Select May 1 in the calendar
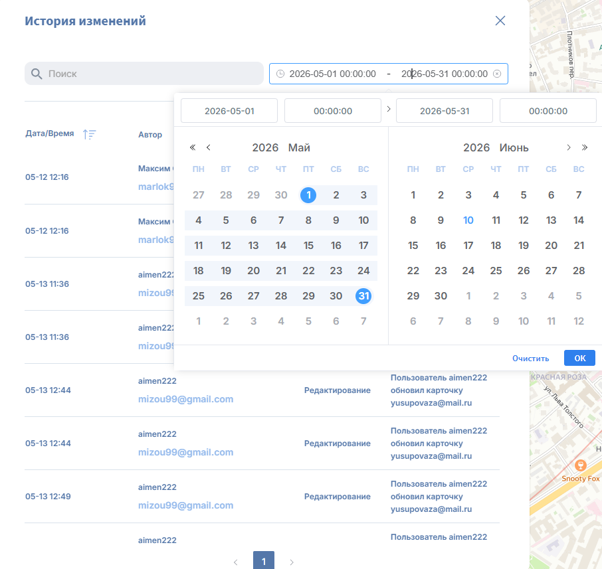The width and height of the screenshot is (602, 569). pyautogui.click(x=308, y=195)
